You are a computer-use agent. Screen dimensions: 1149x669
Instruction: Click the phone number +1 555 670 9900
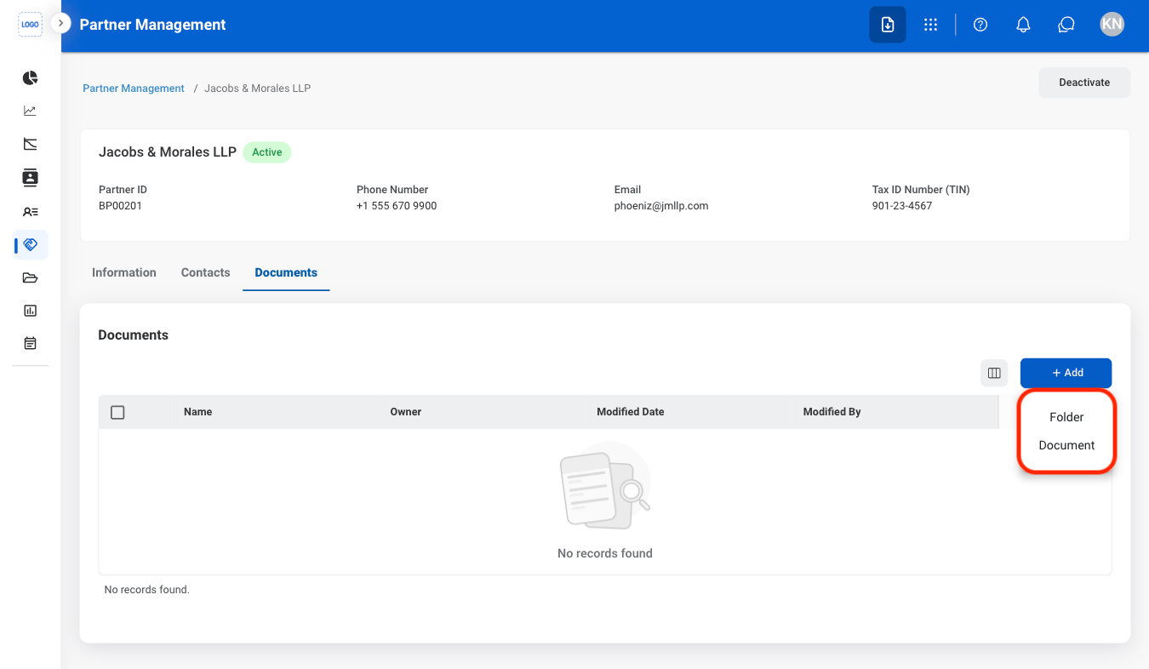[397, 206]
